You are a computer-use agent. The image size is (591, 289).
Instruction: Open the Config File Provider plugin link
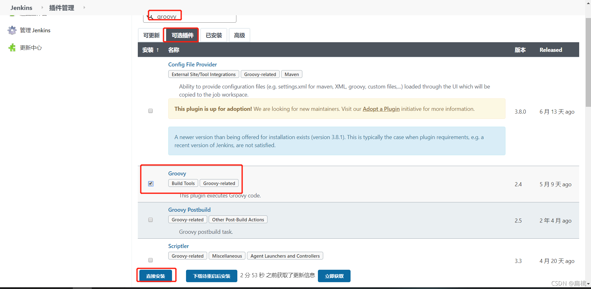pos(193,65)
